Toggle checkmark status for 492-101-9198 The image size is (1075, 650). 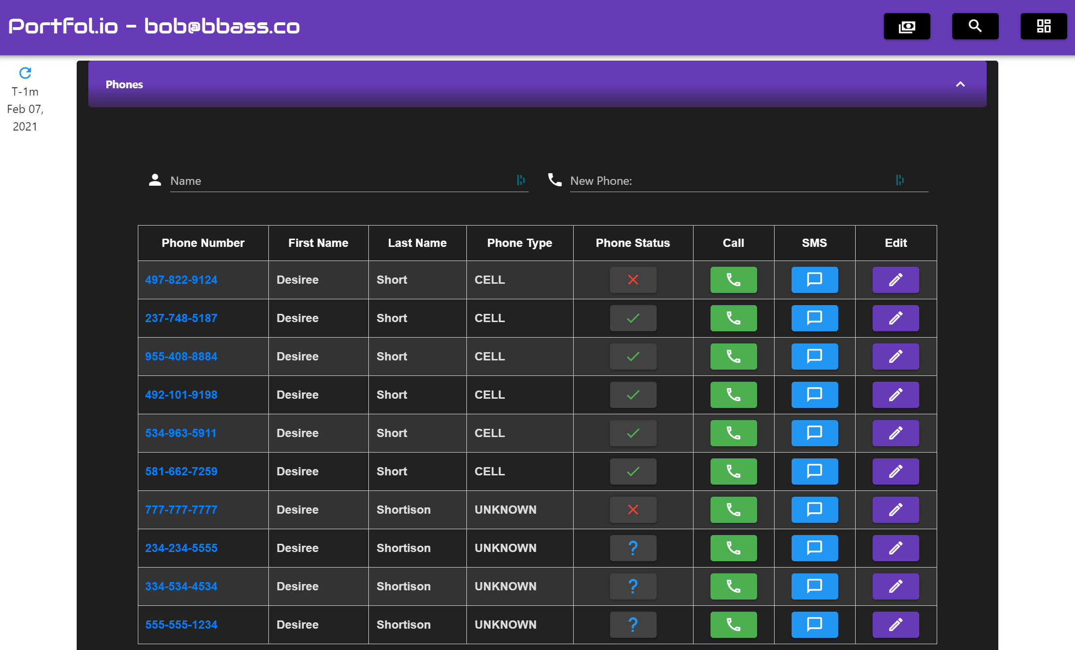pos(633,395)
